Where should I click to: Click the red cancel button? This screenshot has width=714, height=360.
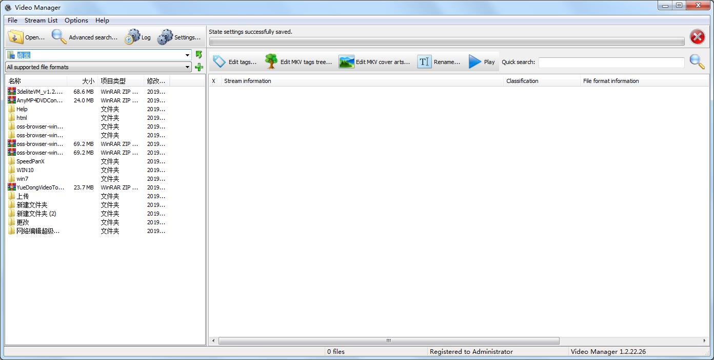(x=697, y=37)
